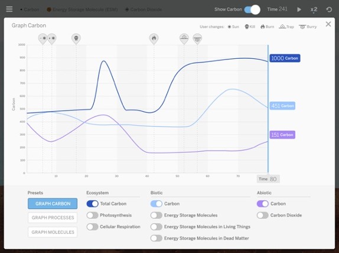Select the increase-sun timeline marker
The image size is (339, 253).
[x=51, y=39]
